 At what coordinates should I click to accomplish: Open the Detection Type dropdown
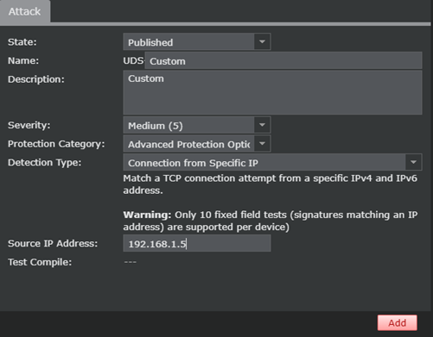click(x=272, y=162)
